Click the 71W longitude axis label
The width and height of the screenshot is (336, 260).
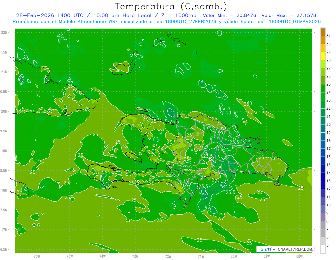(x=201, y=256)
